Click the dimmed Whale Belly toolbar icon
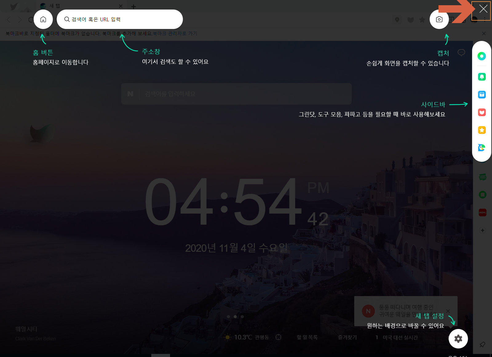The image size is (492, 357). click(x=411, y=20)
